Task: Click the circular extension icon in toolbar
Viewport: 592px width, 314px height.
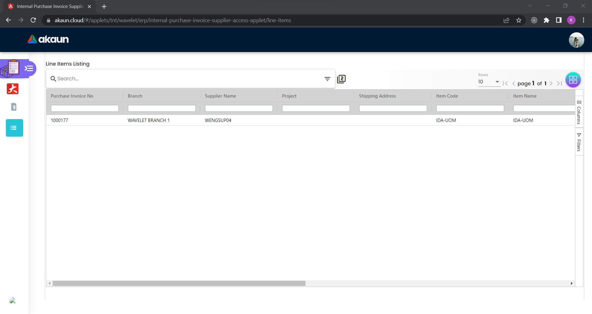Action: 534,20
